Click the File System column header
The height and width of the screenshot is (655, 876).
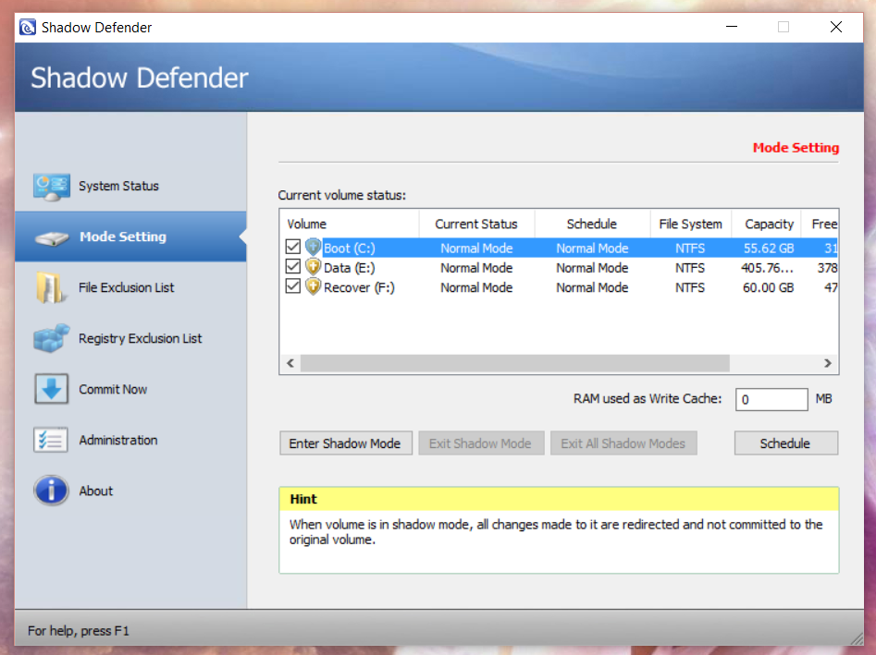690,224
